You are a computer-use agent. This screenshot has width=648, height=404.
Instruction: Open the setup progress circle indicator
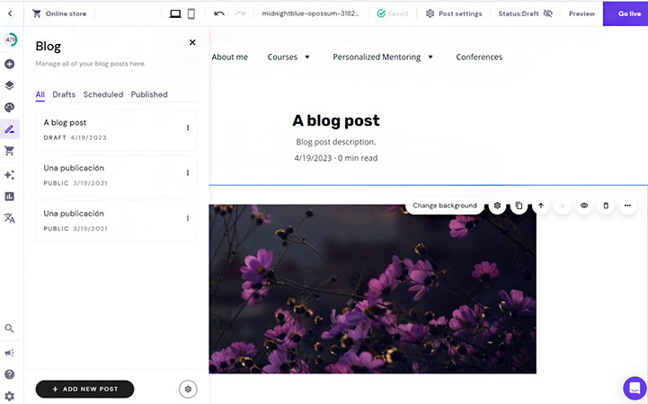tap(10, 40)
